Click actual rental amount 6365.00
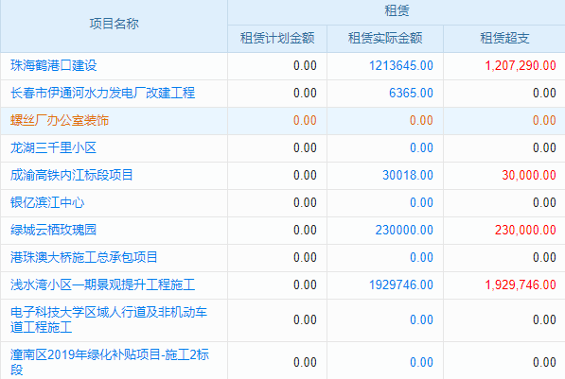Viewport: 565px width, 379px height. pos(411,93)
